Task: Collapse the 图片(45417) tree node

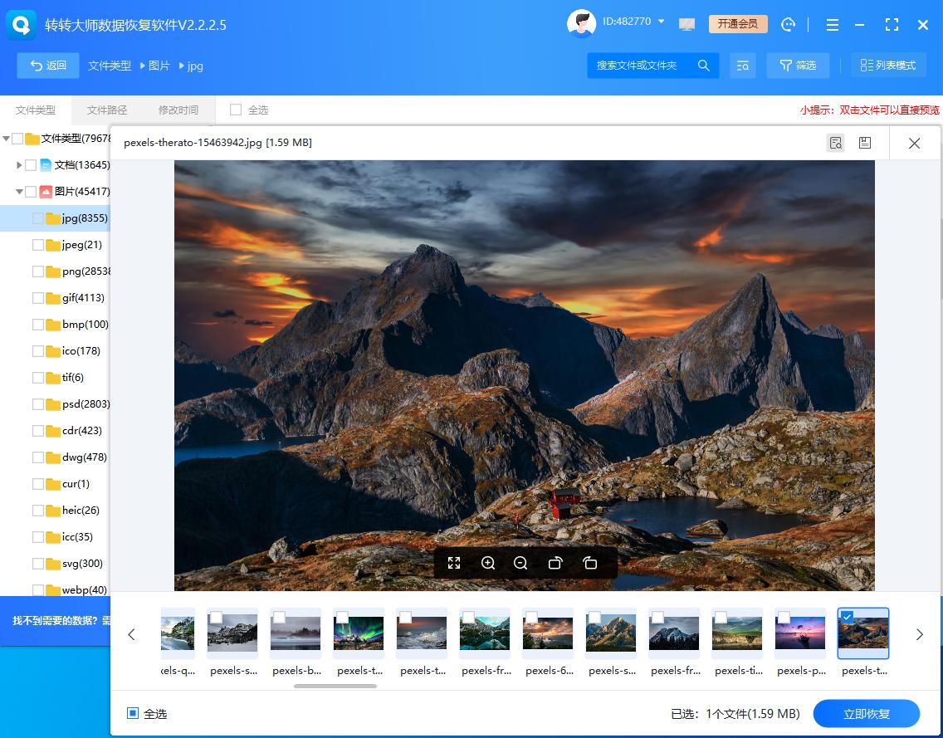Action: [x=18, y=191]
